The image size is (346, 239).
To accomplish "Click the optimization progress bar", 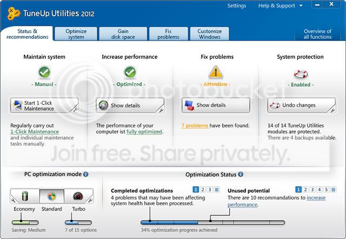I will coord(212,222).
